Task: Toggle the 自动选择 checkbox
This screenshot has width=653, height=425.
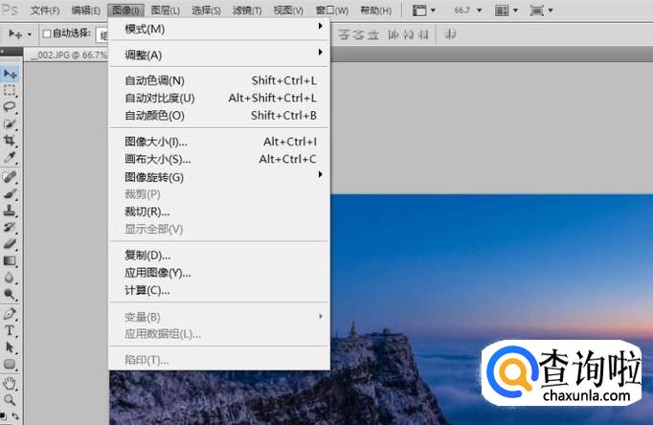Action: [x=47, y=34]
